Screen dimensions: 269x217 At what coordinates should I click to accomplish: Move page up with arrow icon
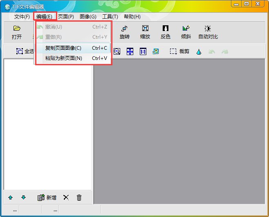click(x=11, y=198)
